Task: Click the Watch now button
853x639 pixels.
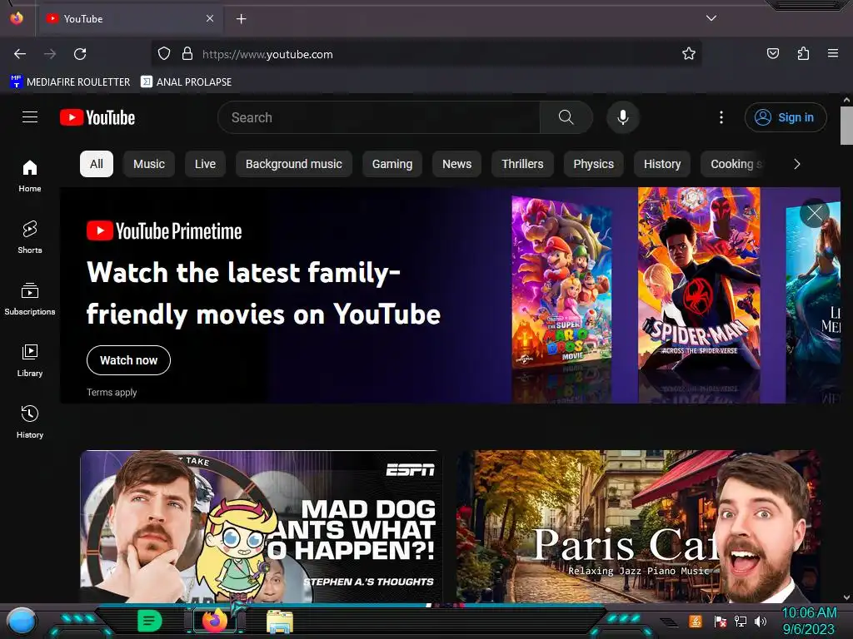Action: (128, 360)
